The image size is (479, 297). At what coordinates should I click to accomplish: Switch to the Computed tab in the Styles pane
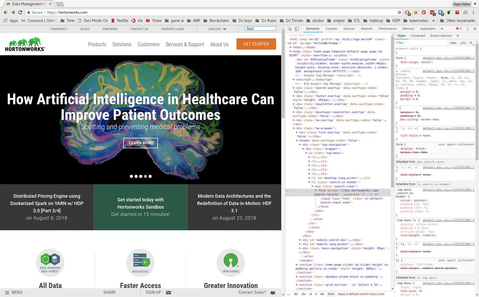point(418,36)
